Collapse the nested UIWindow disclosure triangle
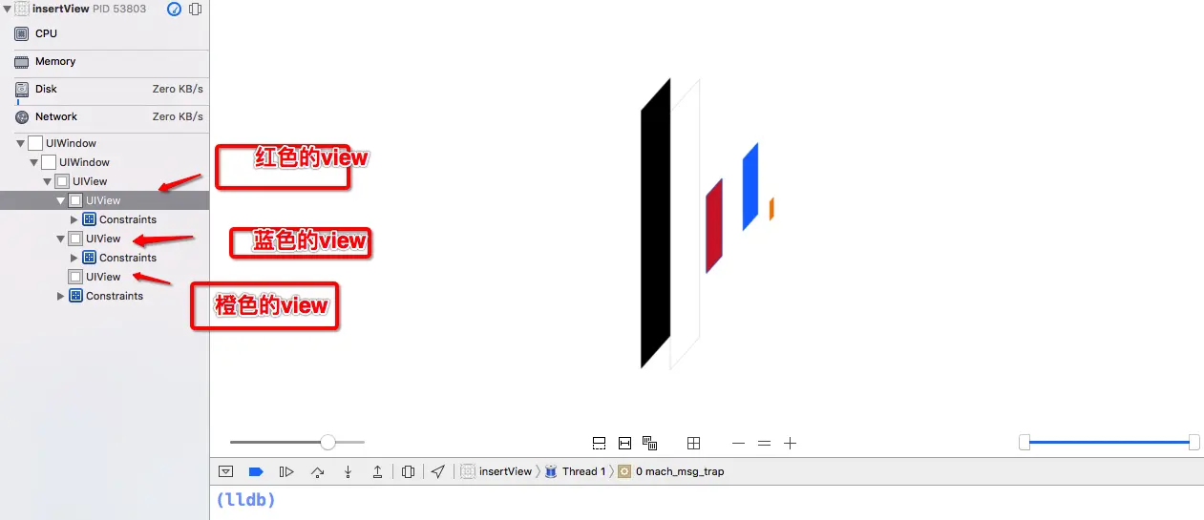The height and width of the screenshot is (520, 1204). (34, 162)
